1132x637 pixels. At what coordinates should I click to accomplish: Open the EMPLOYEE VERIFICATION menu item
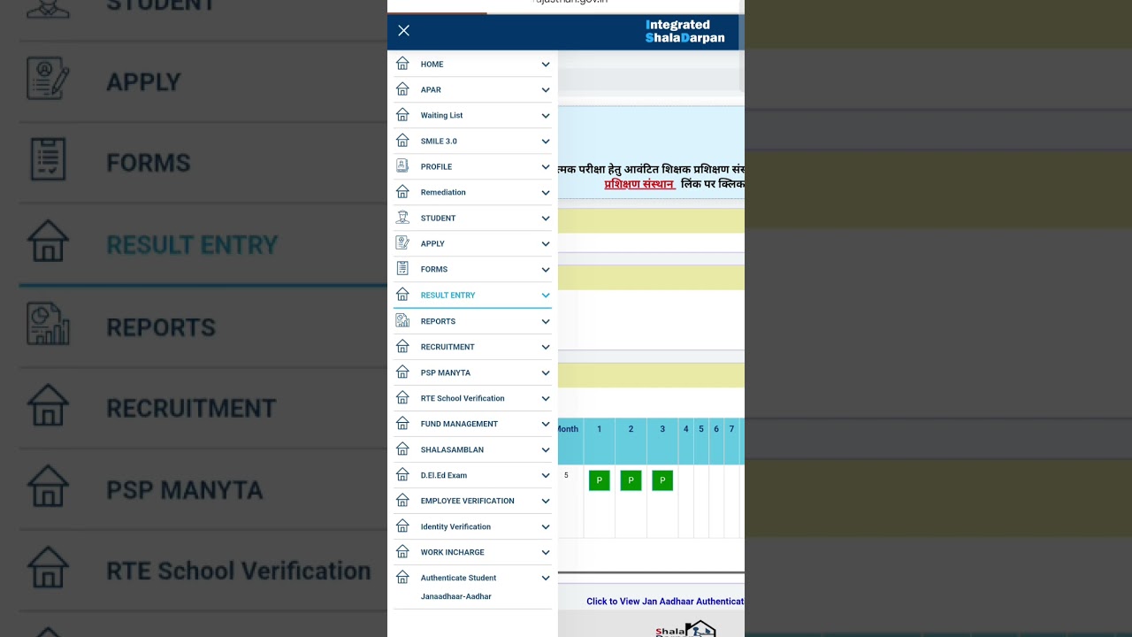(472, 501)
